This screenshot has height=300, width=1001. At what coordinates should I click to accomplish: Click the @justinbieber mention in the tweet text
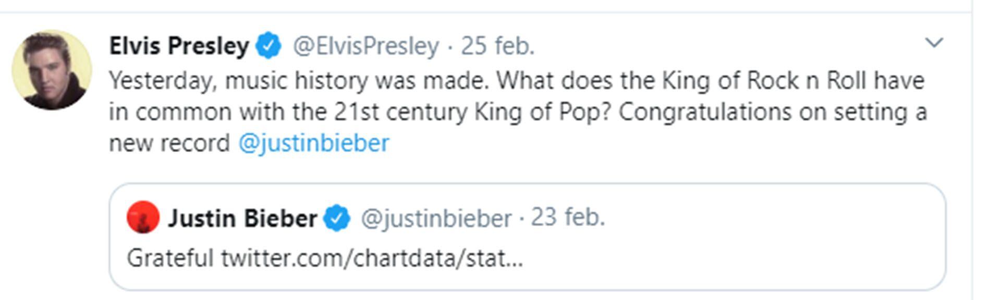click(x=313, y=143)
